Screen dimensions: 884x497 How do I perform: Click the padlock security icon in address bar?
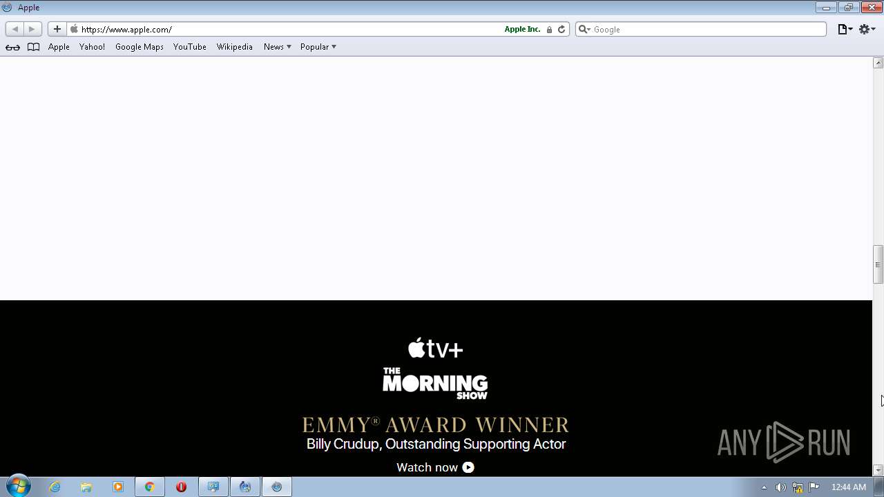click(x=549, y=30)
